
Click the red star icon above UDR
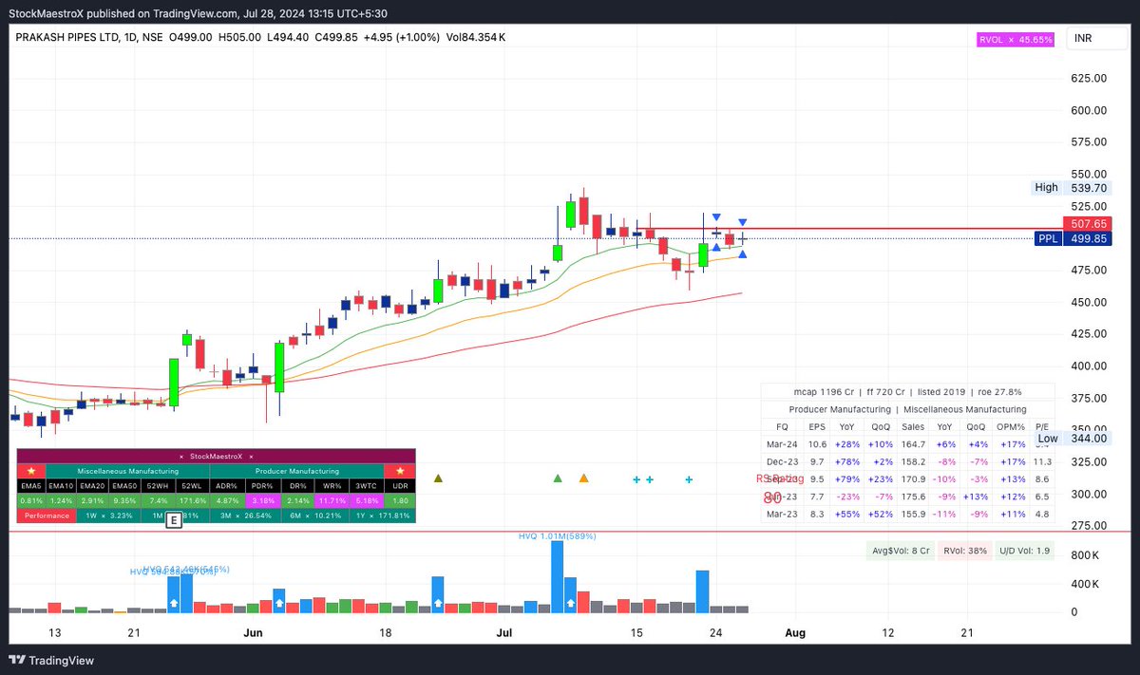click(x=399, y=471)
